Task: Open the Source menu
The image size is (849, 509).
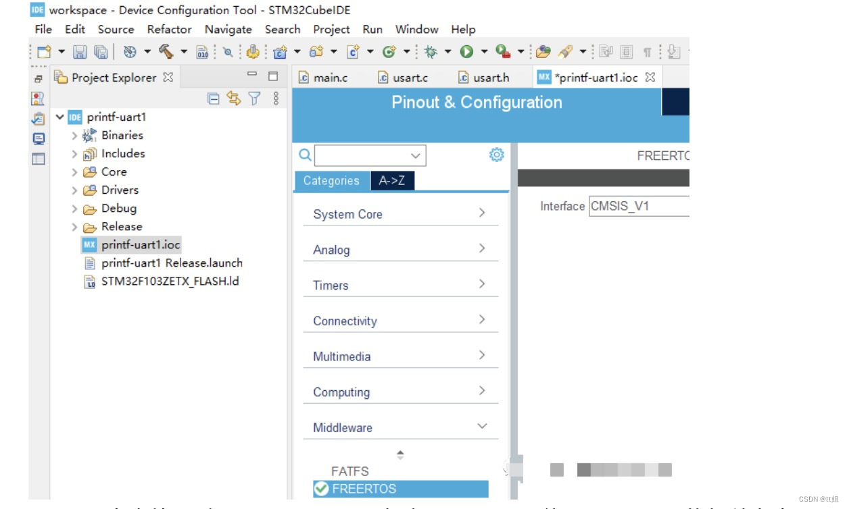Action: click(116, 29)
